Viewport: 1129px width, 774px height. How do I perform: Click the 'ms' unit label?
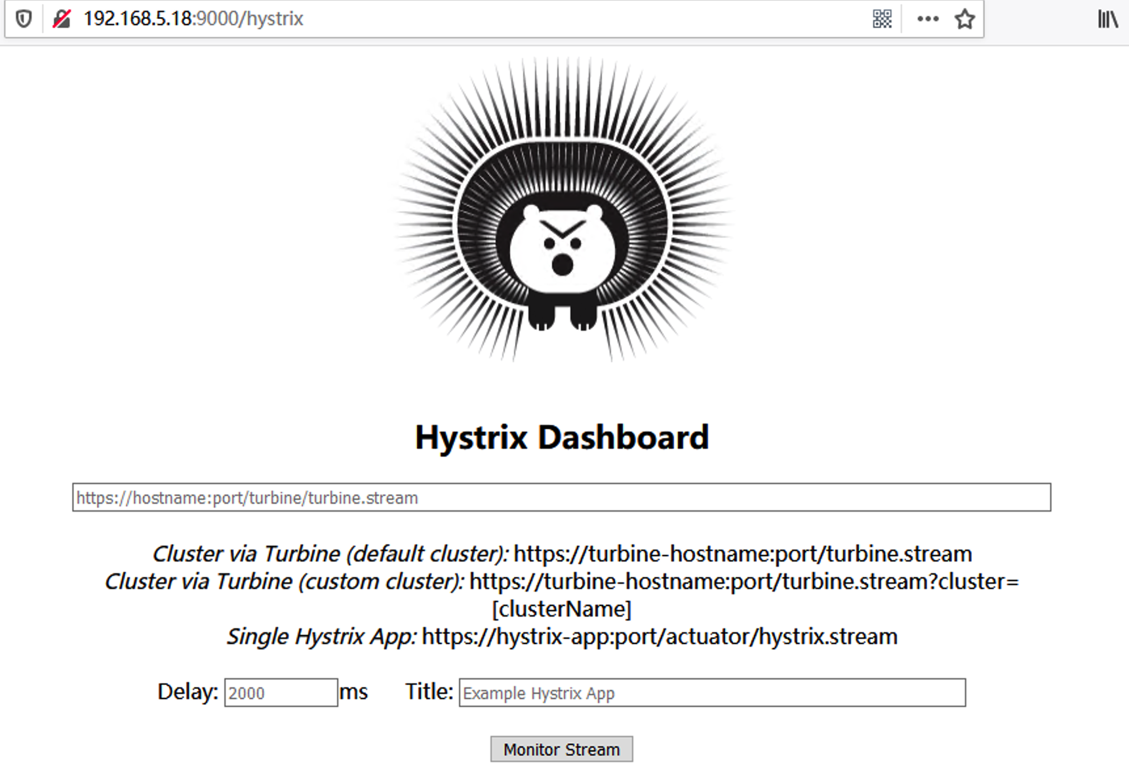click(x=353, y=693)
